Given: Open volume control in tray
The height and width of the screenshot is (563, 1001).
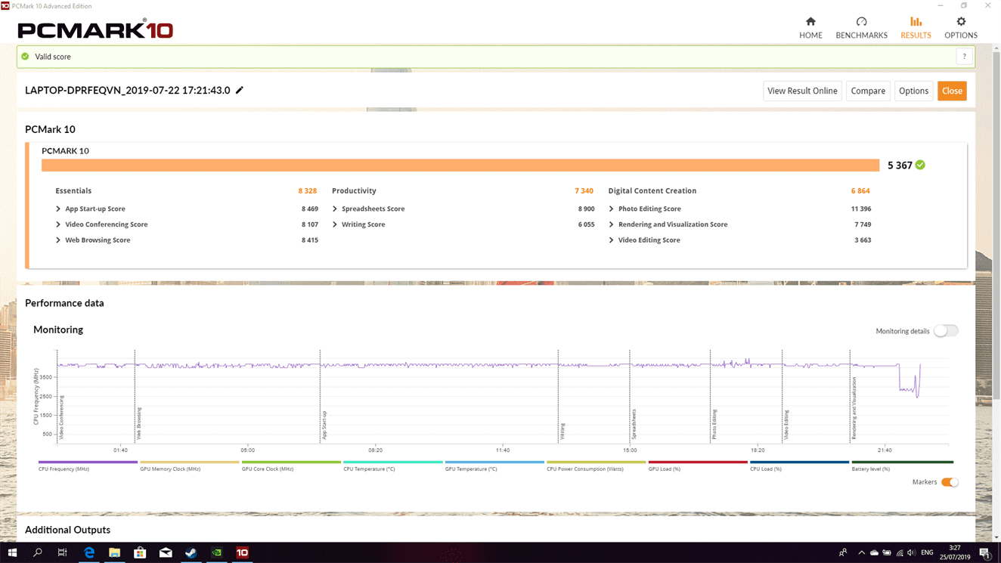Looking at the screenshot, I should pos(911,552).
